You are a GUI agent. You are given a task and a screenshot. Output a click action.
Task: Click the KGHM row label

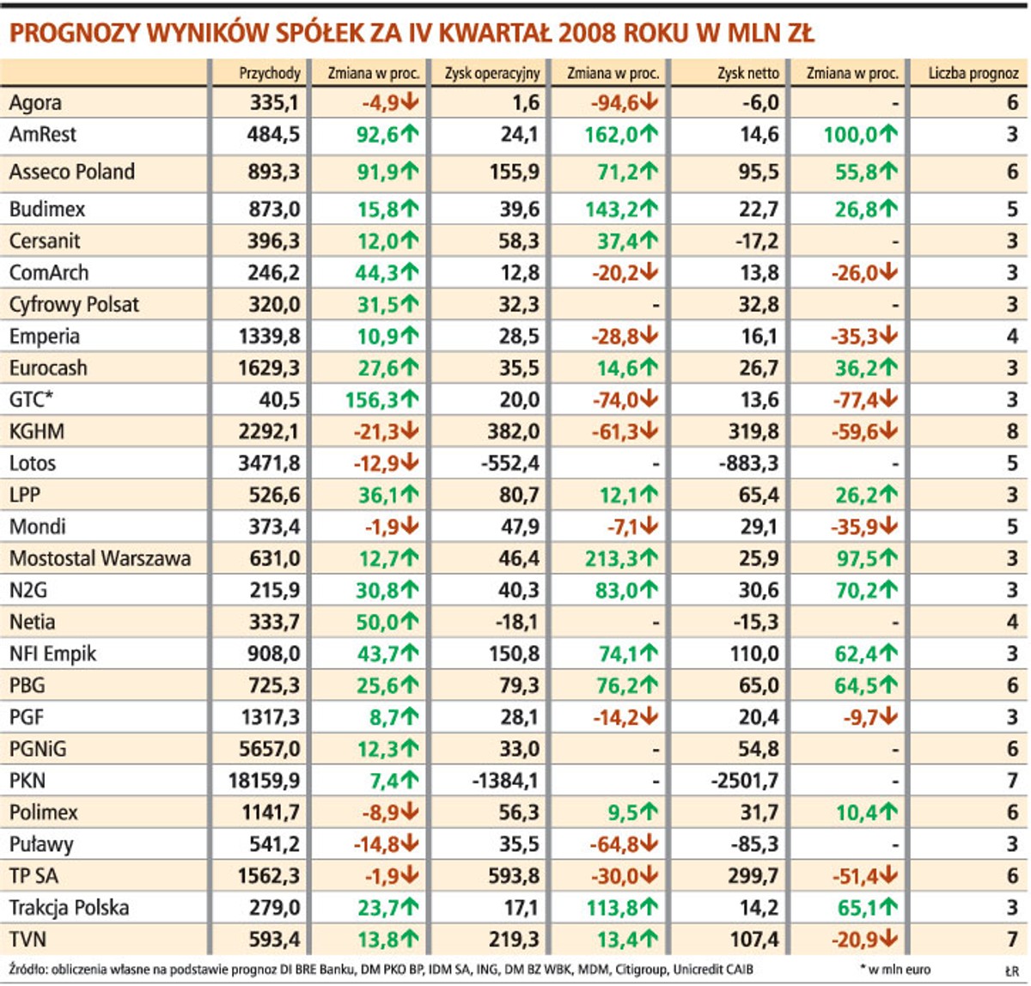[x=37, y=432]
